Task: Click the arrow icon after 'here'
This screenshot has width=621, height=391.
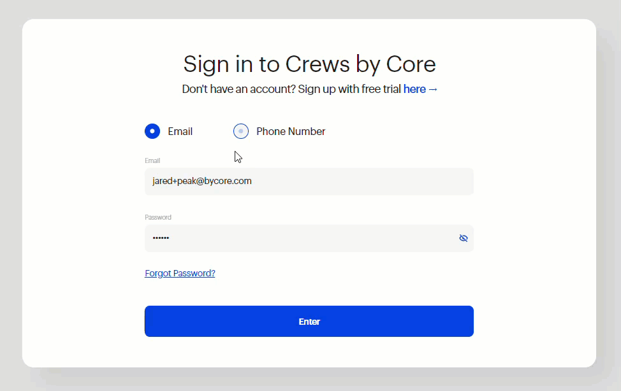Action: [x=433, y=89]
